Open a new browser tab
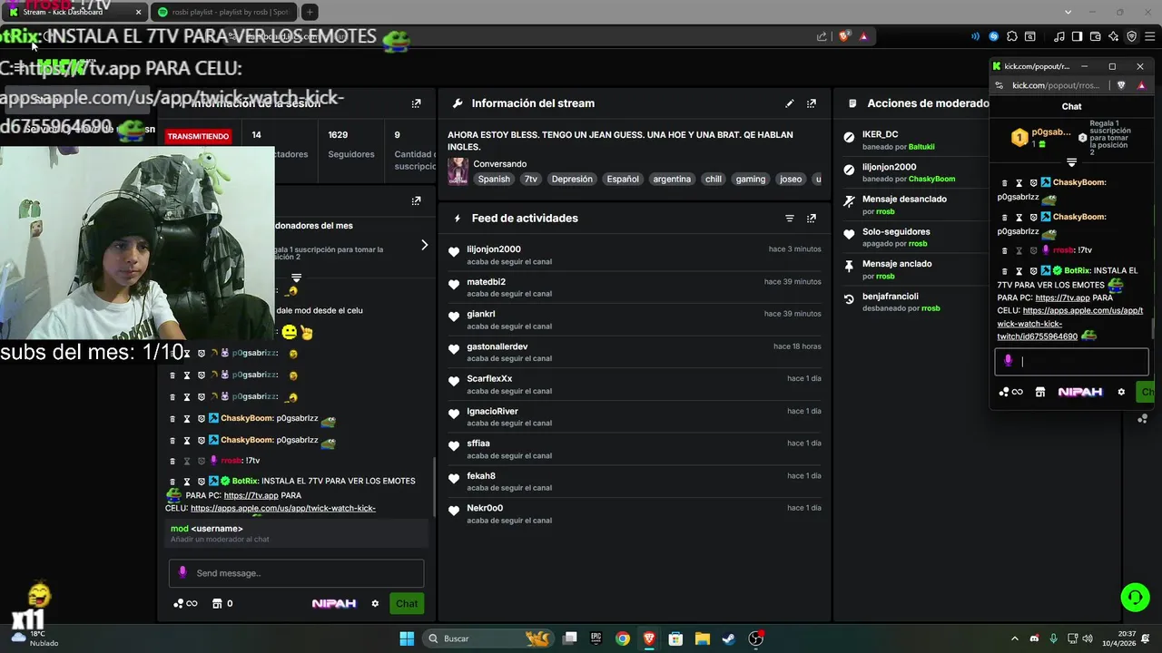The height and width of the screenshot is (653, 1162). coord(310,12)
